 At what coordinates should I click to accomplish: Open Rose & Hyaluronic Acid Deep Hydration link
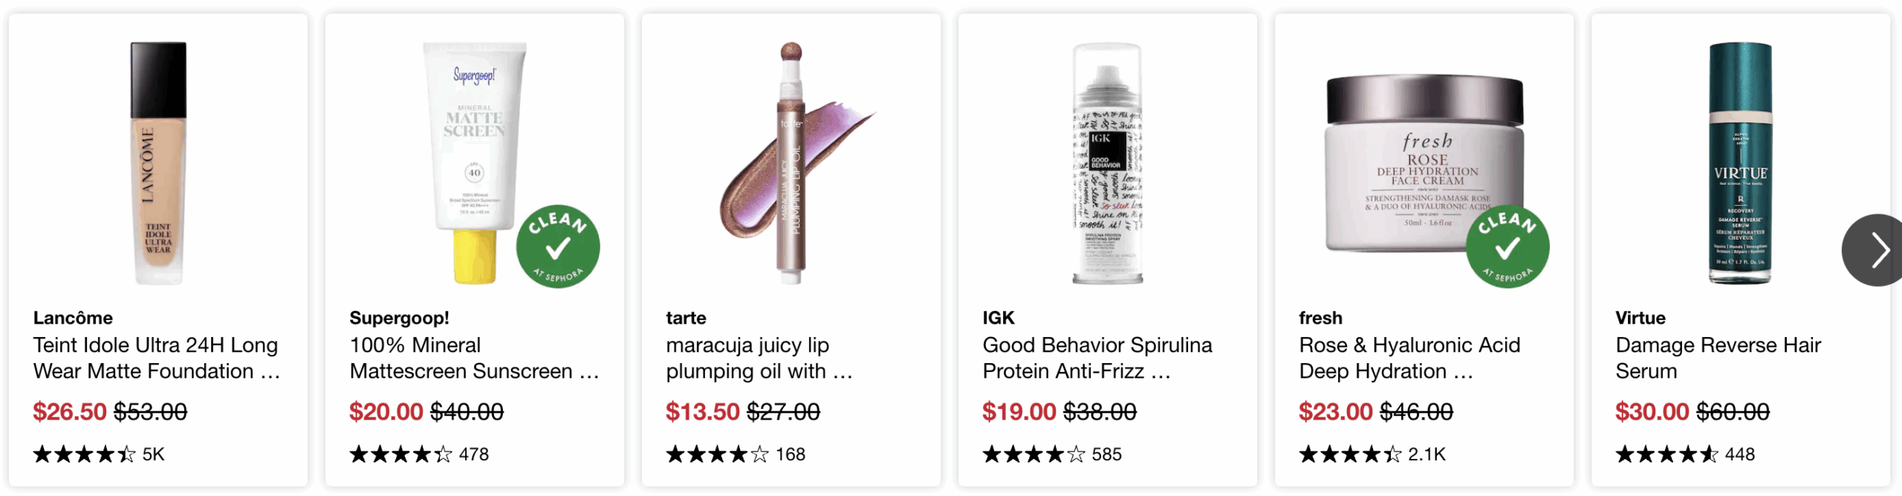pos(1409,358)
